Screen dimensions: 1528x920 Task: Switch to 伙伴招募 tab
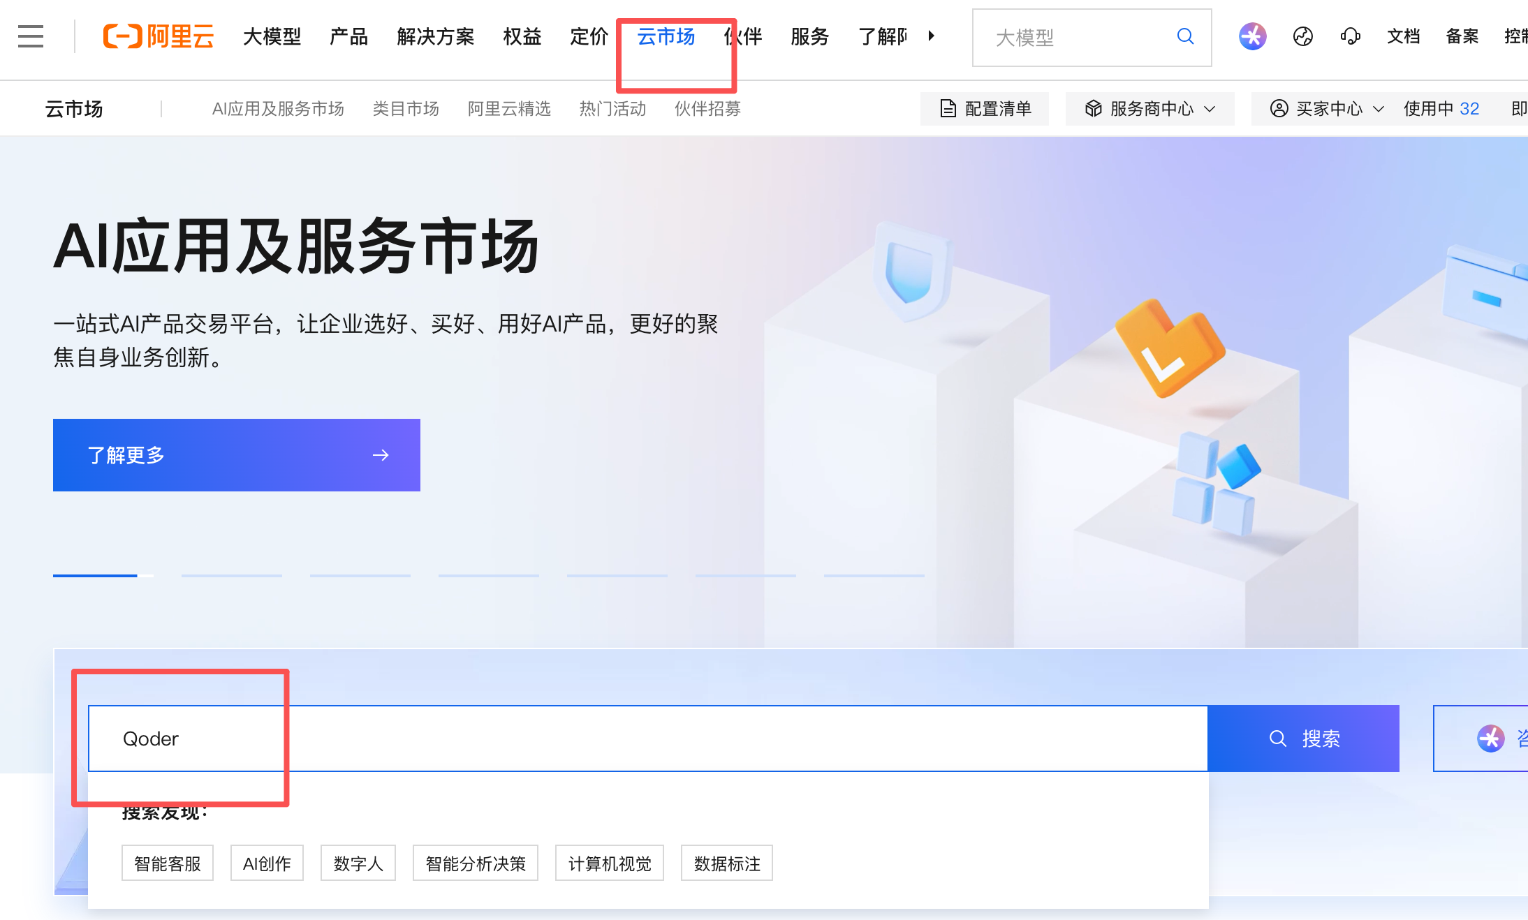707,109
